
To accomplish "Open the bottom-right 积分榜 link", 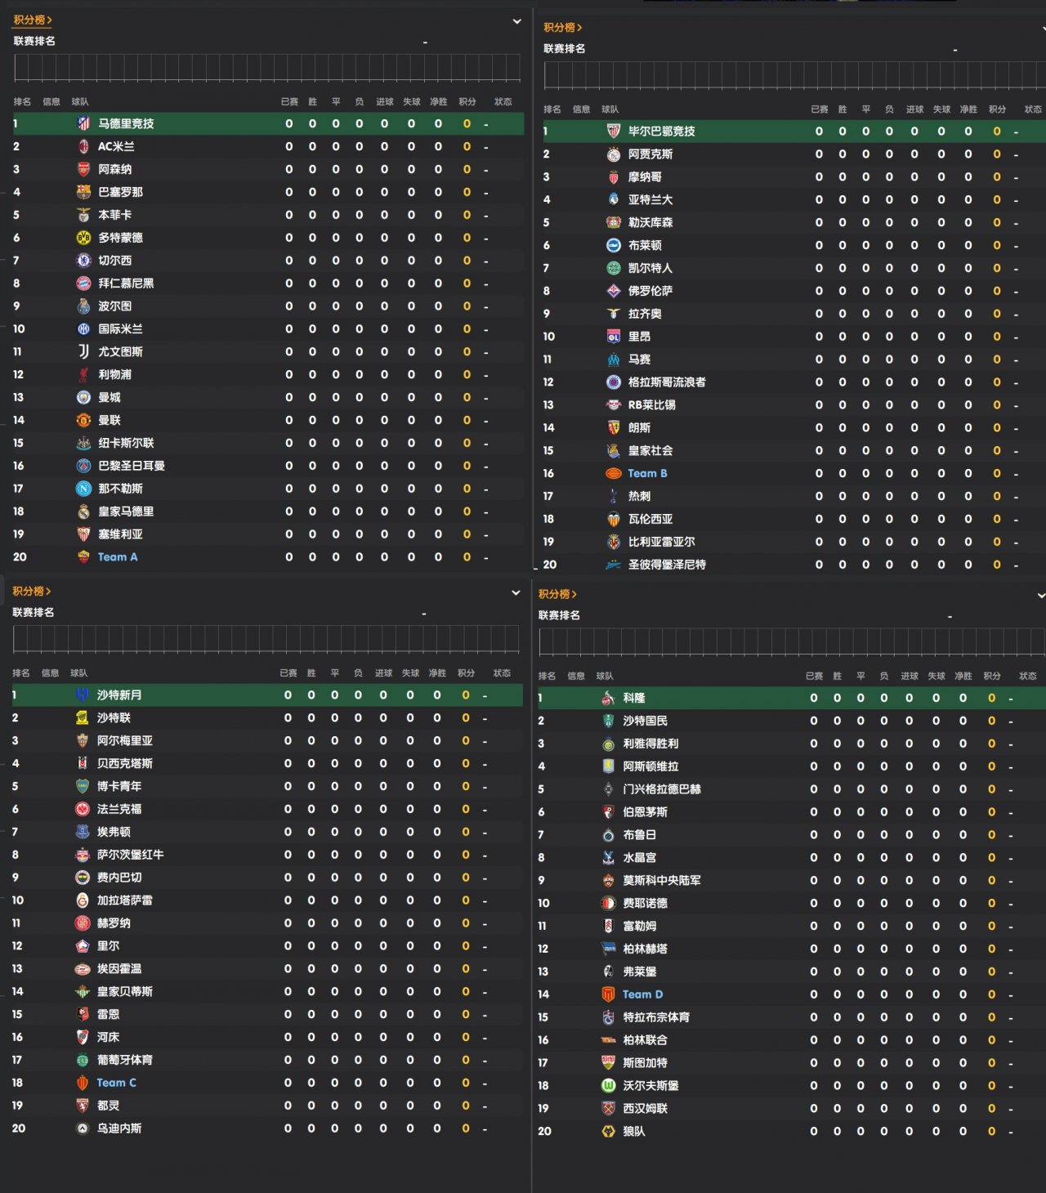I will [x=557, y=594].
